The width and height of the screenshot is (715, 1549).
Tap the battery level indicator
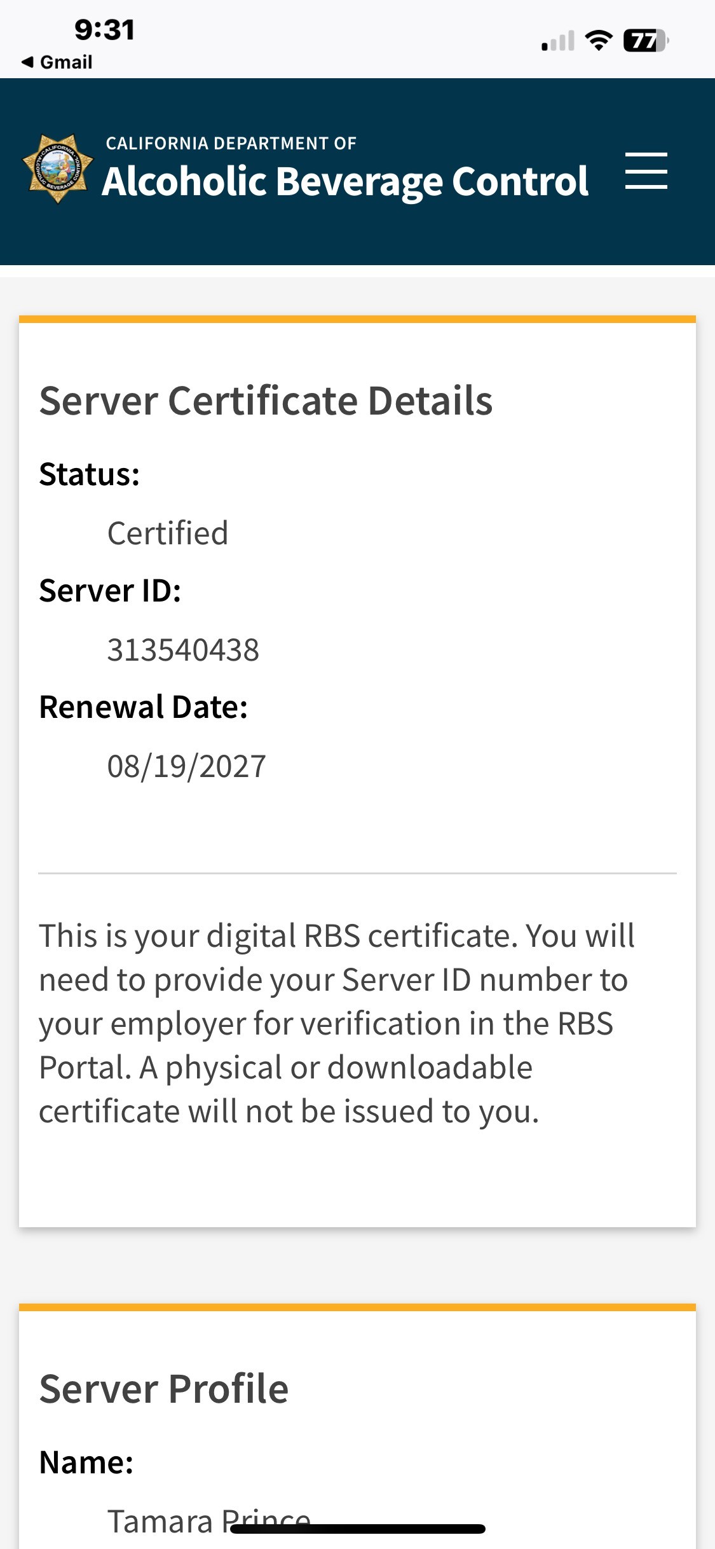point(645,41)
